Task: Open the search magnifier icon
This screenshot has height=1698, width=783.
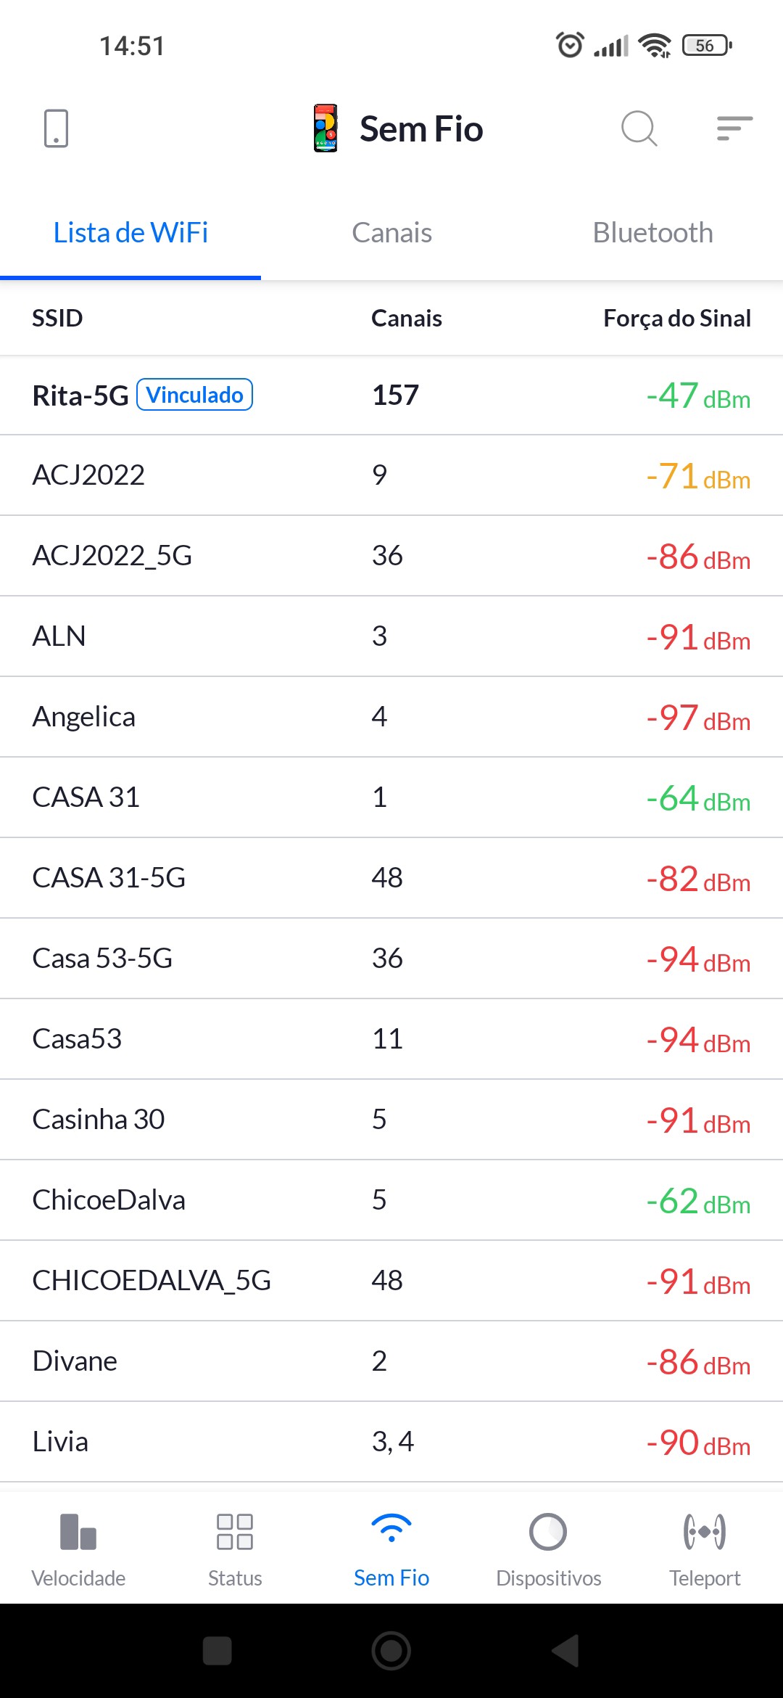Action: click(x=639, y=128)
